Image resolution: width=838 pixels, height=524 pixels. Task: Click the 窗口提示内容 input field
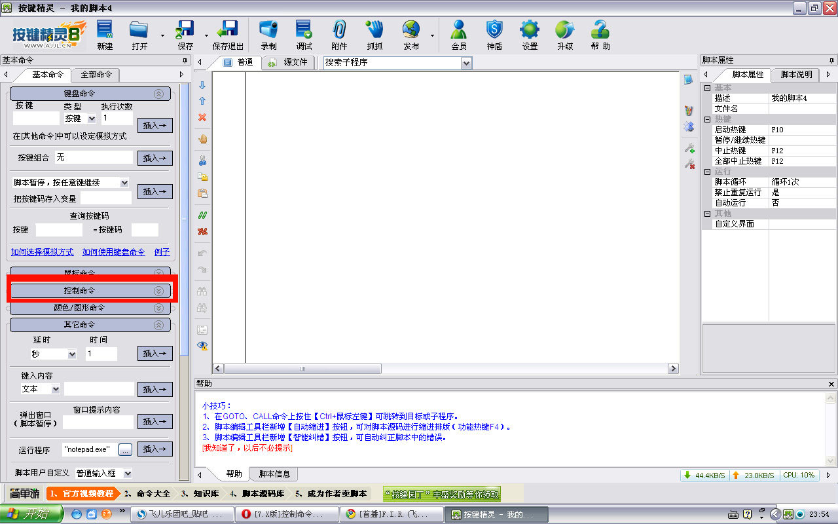(x=98, y=422)
